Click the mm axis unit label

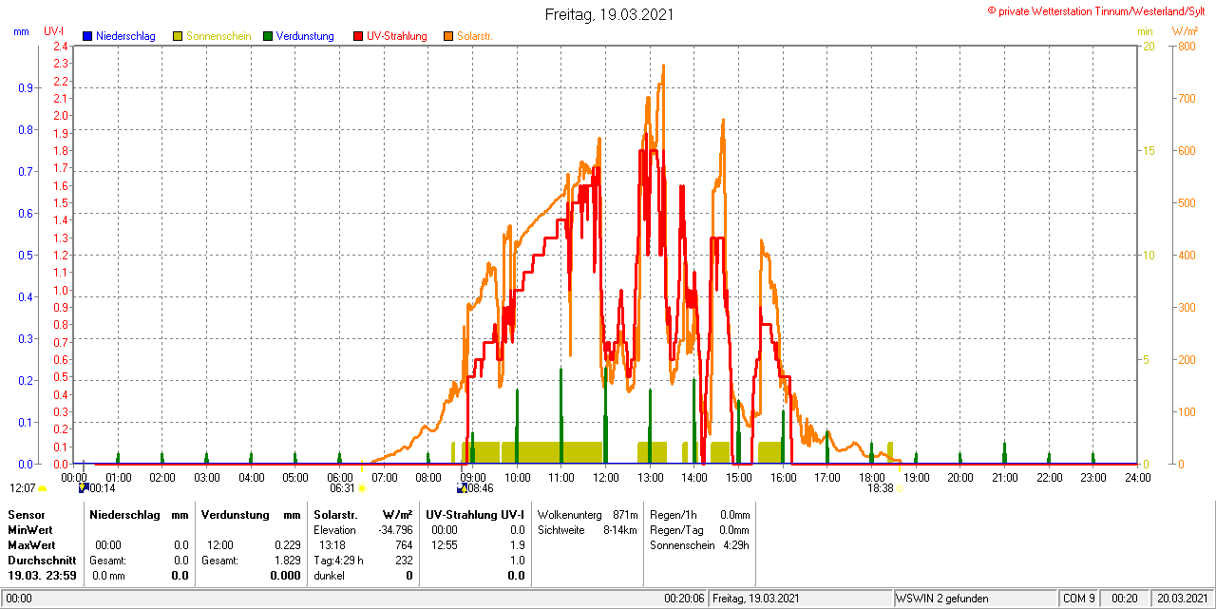(x=21, y=31)
